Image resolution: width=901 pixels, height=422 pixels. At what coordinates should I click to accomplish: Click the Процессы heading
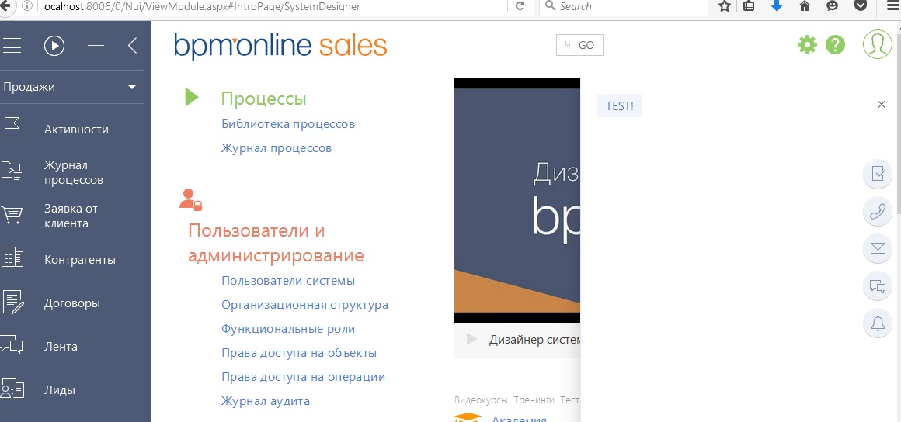264,99
